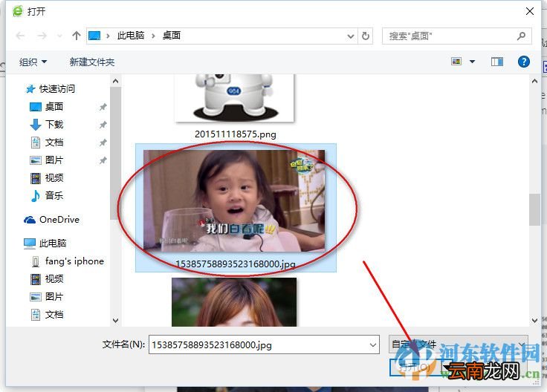Select 桌面 in the address breadcrumb
This screenshot has height=392, width=547.
pyautogui.click(x=171, y=36)
